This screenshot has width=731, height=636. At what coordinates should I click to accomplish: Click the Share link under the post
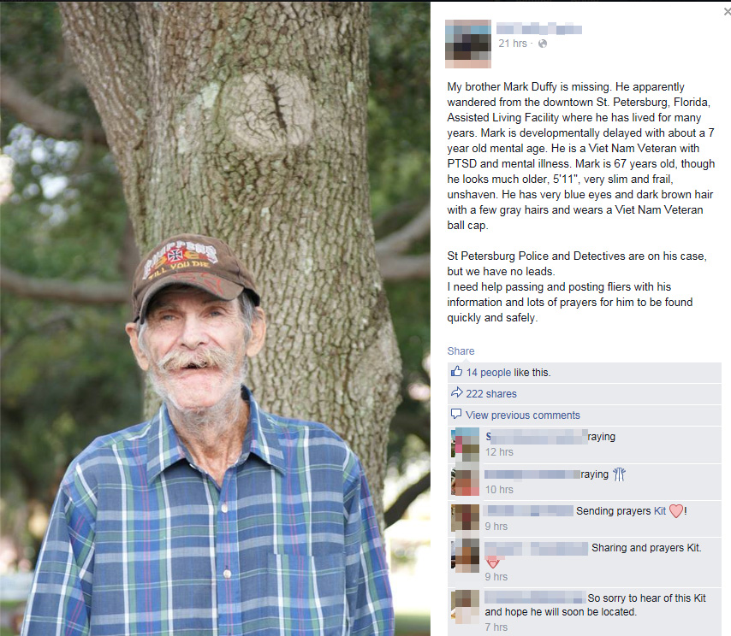[461, 351]
